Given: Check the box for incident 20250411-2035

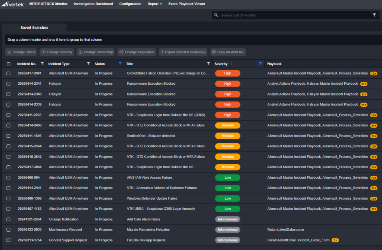Looking at the screenshot, I should coord(9,115).
